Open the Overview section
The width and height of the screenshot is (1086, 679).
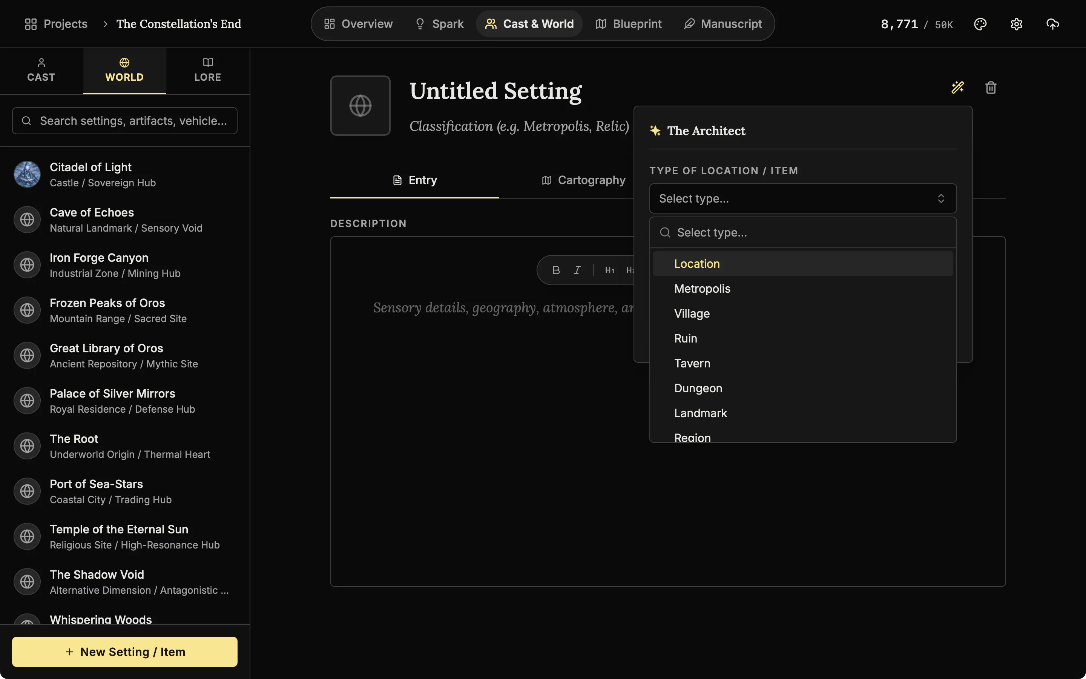[x=358, y=24]
